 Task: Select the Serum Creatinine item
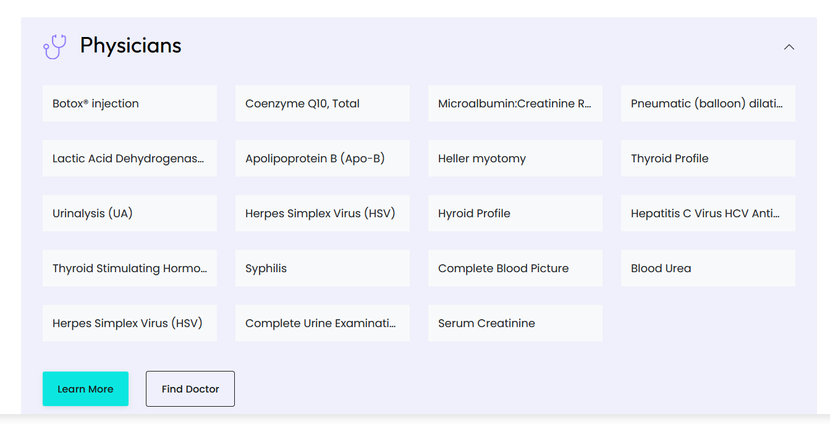(x=515, y=323)
